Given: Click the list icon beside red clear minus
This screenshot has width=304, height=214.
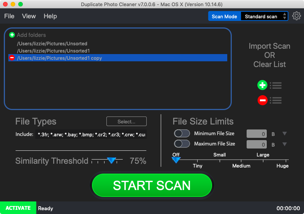Looking at the screenshot, I should pyautogui.click(x=276, y=101).
